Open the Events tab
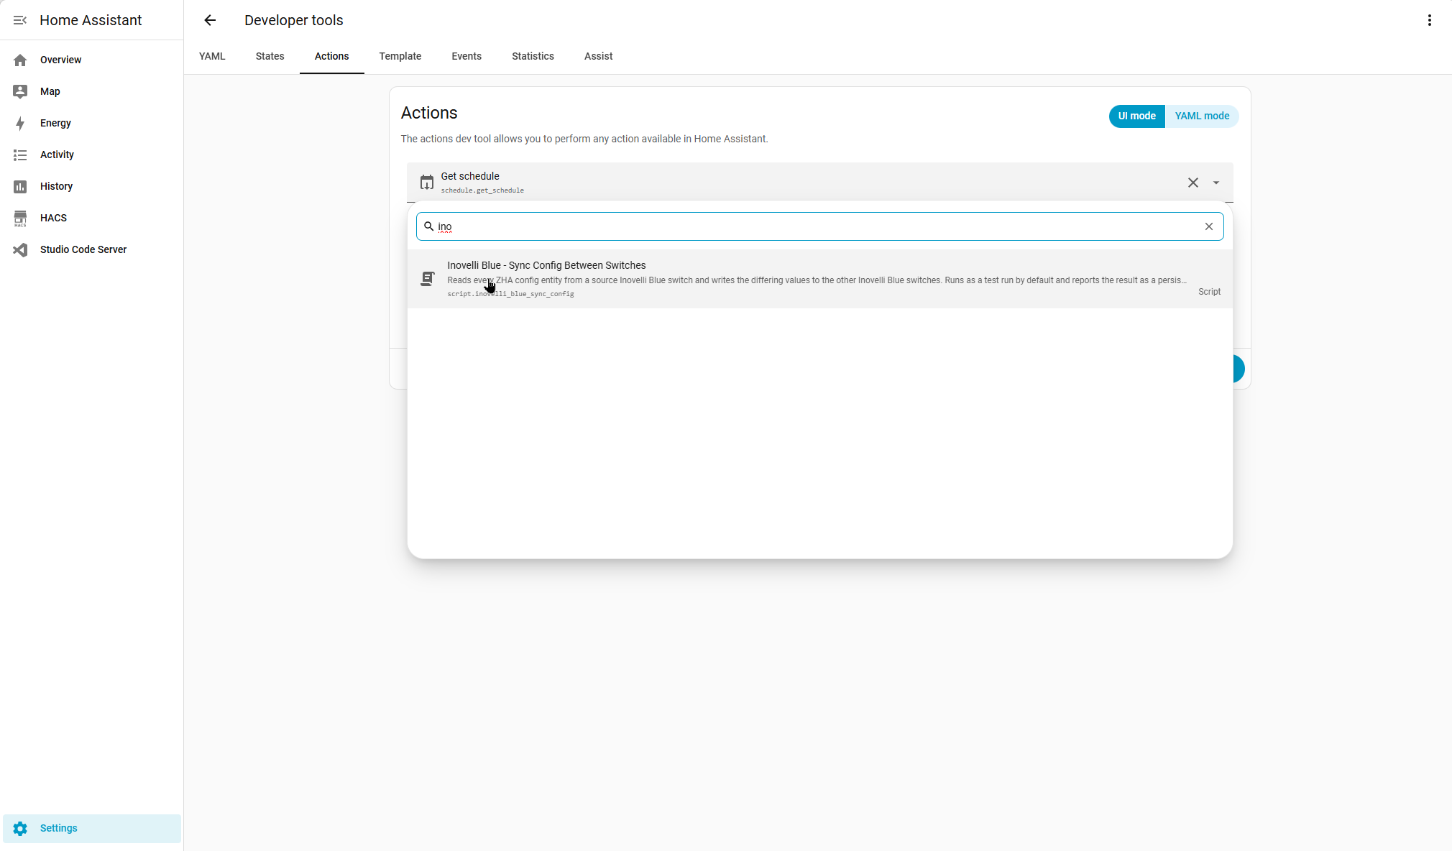This screenshot has height=851, width=1452. tap(467, 56)
